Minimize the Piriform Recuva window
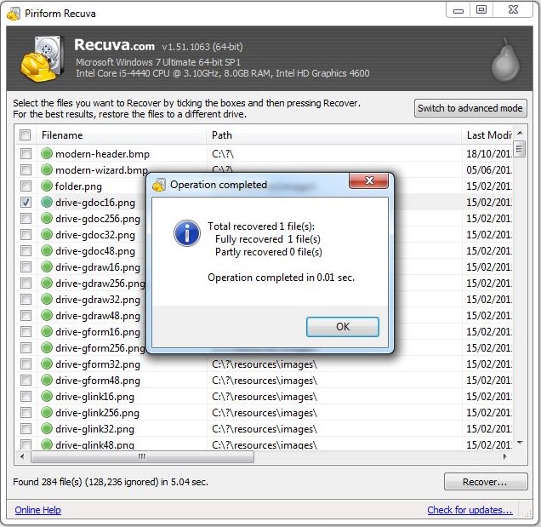This screenshot has width=541, height=527. tap(458, 9)
